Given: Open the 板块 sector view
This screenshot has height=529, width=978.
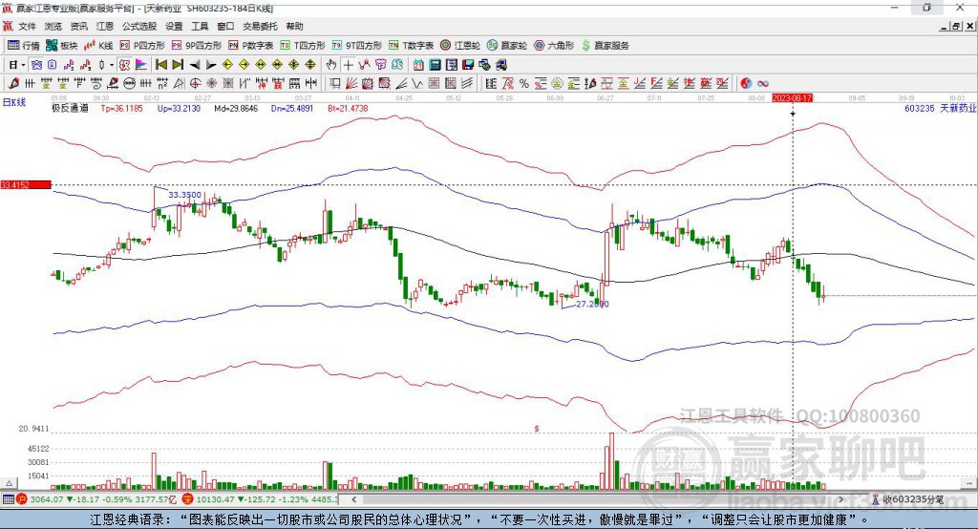Looking at the screenshot, I should (61, 46).
